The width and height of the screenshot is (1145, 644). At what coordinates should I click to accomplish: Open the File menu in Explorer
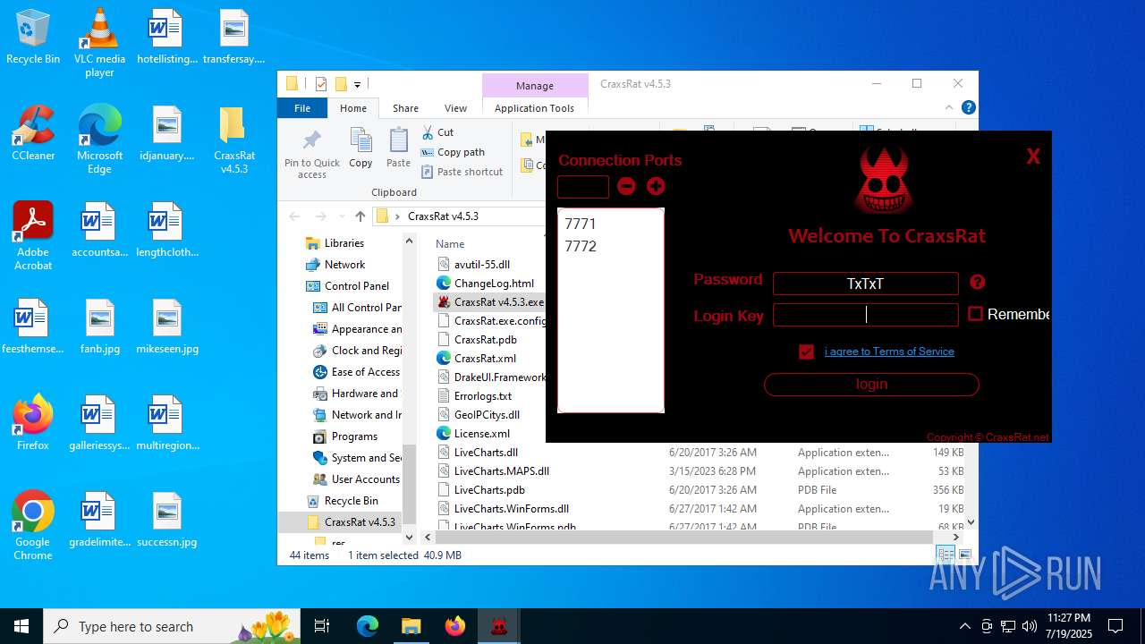[302, 108]
